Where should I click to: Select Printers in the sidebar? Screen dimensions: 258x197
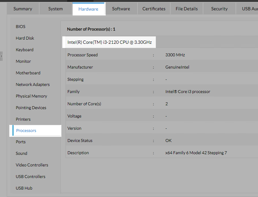(23, 119)
